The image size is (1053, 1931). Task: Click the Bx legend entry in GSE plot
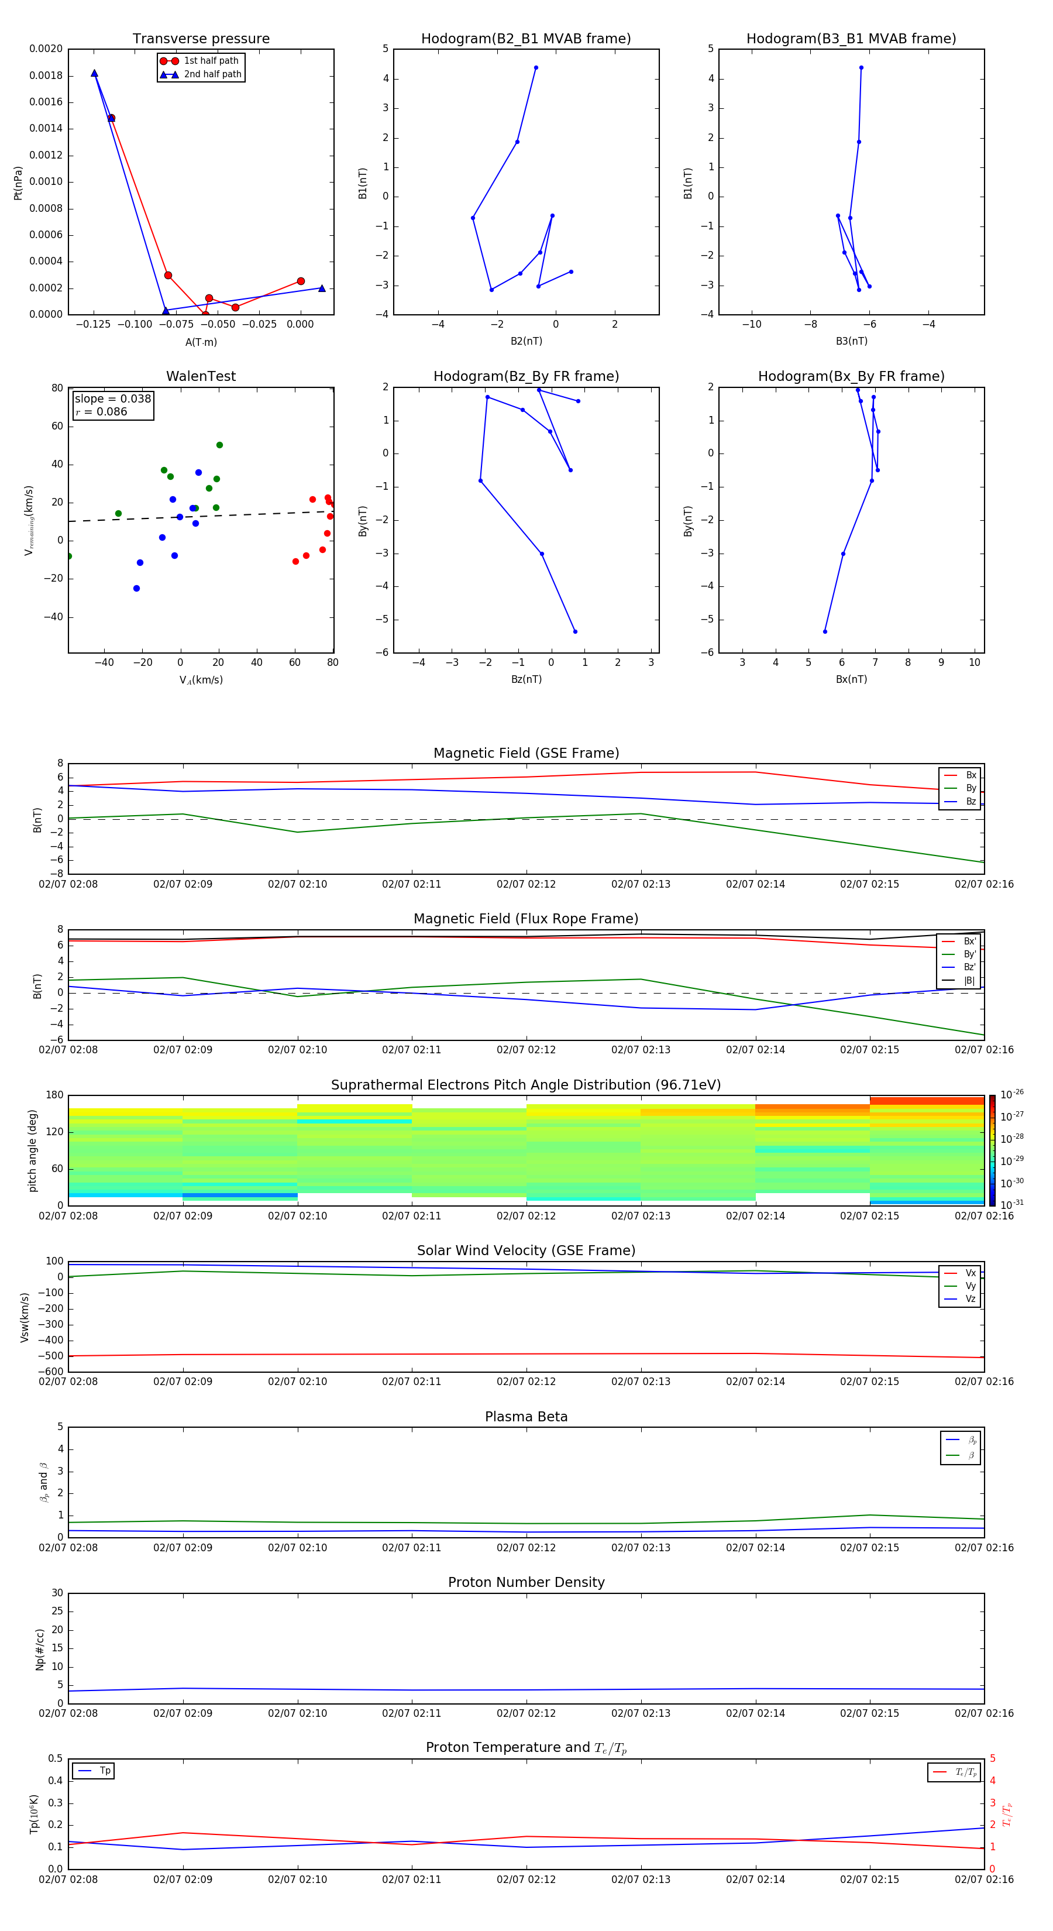[x=960, y=775]
